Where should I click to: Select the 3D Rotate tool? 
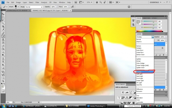3,72
